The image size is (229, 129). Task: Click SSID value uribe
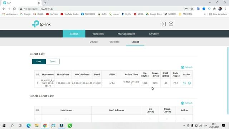coord(112,83)
